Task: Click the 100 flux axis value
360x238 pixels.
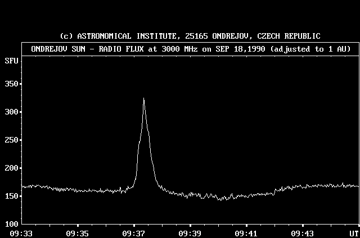Action: [11, 224]
